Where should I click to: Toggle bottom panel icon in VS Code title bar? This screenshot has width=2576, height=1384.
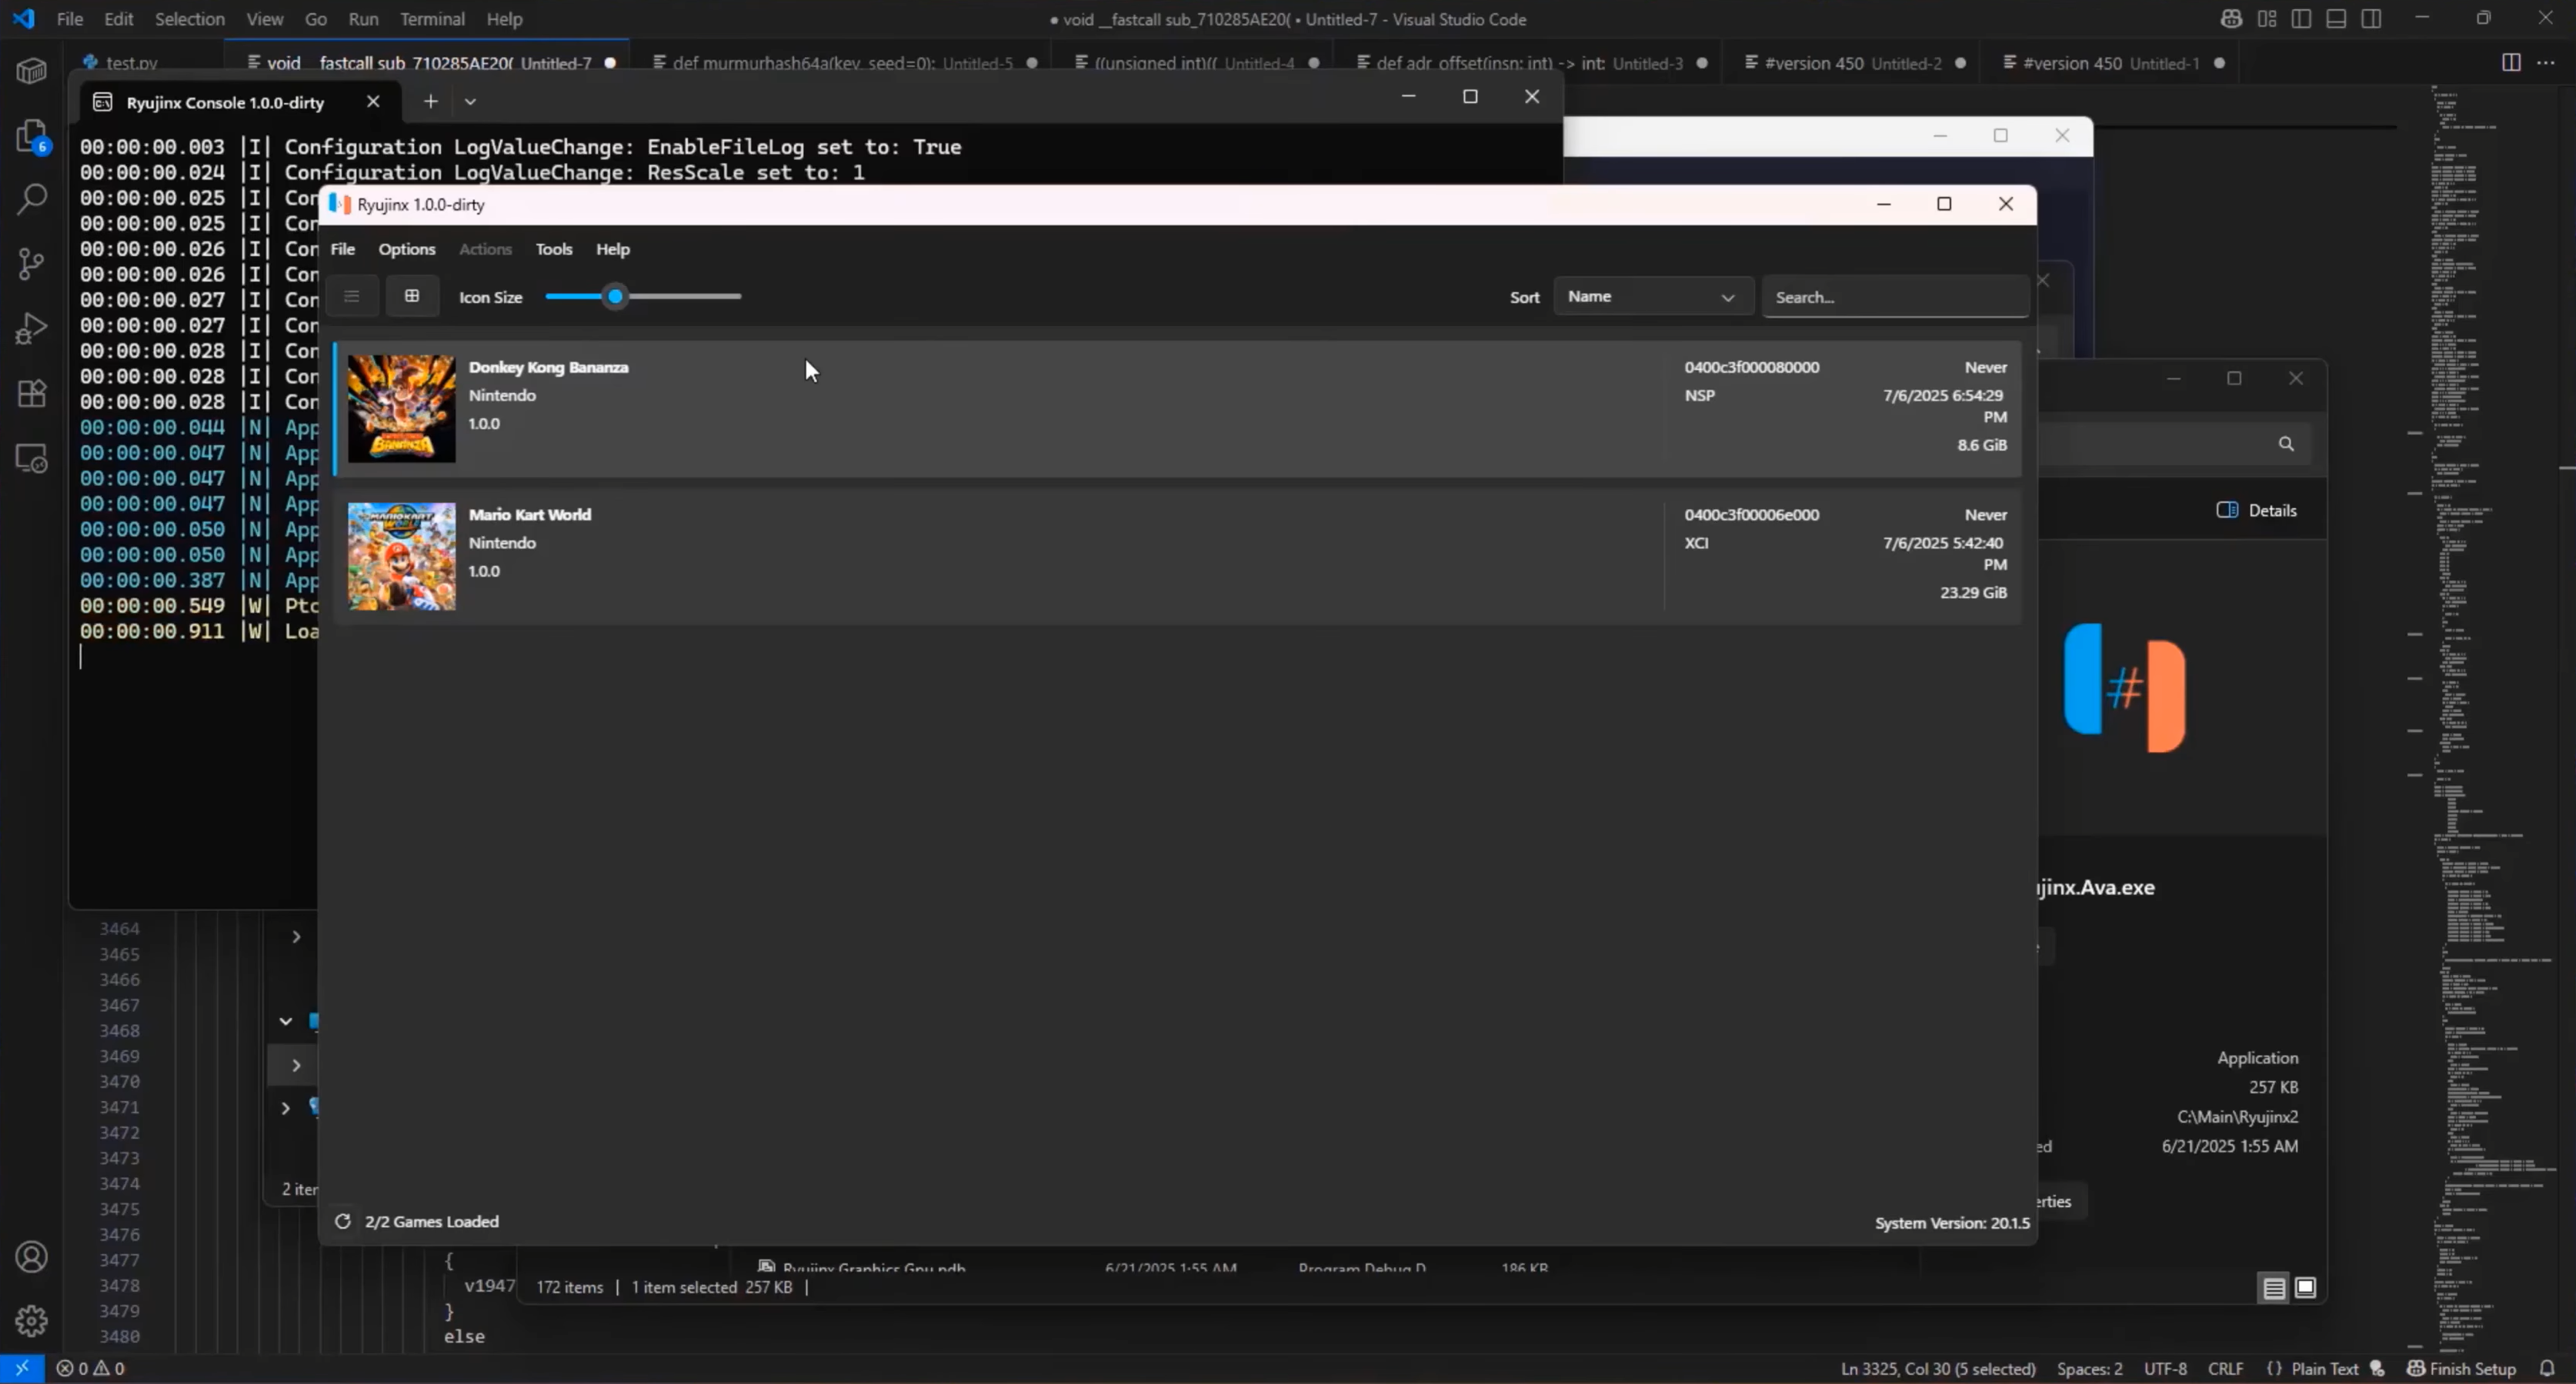coord(2336,19)
